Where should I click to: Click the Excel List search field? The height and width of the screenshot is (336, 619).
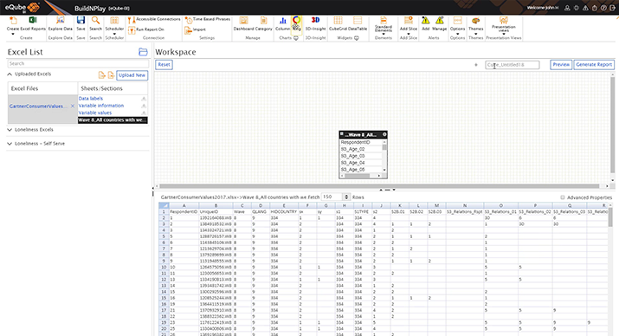click(x=78, y=63)
